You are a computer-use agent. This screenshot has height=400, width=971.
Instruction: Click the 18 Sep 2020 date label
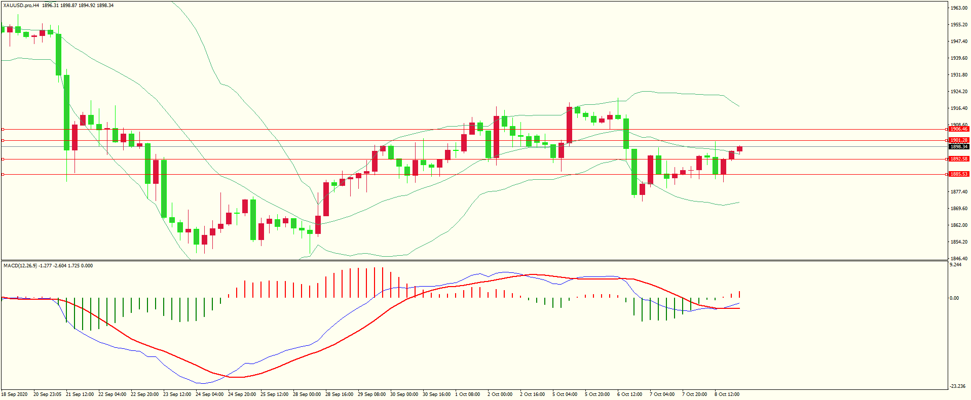[15, 394]
